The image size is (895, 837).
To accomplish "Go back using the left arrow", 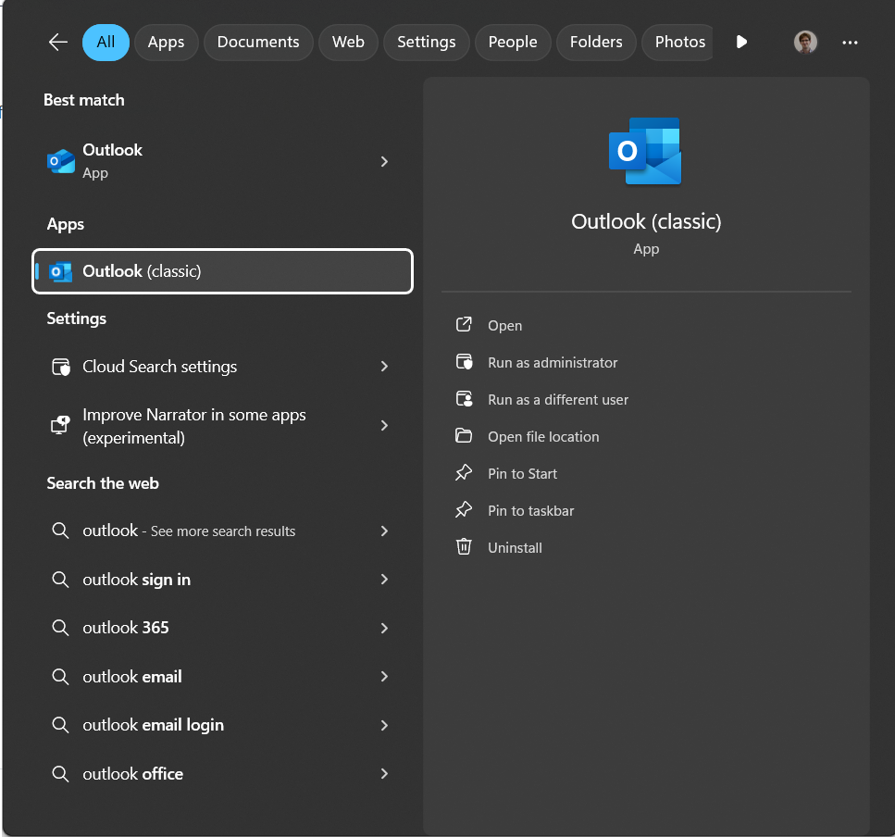I will point(57,43).
